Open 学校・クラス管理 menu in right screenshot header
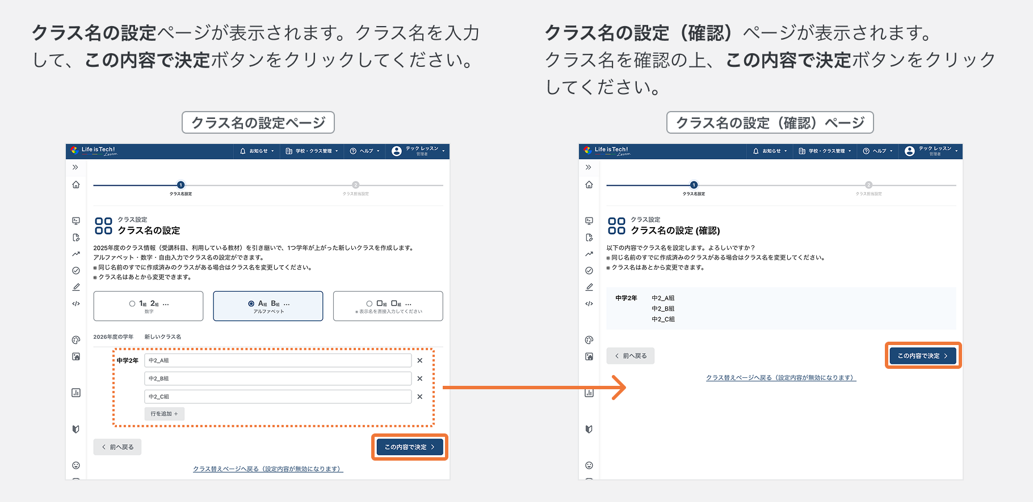The image size is (1033, 502). tap(825, 151)
